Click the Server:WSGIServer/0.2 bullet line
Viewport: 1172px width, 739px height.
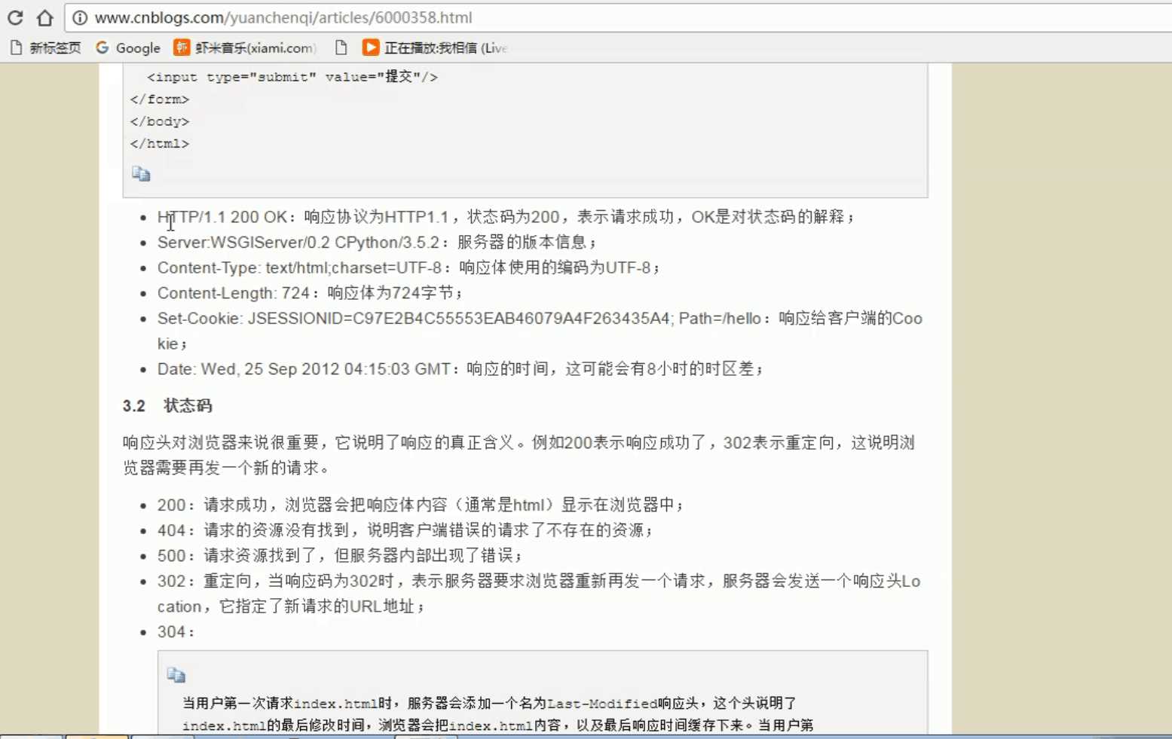[x=377, y=243]
